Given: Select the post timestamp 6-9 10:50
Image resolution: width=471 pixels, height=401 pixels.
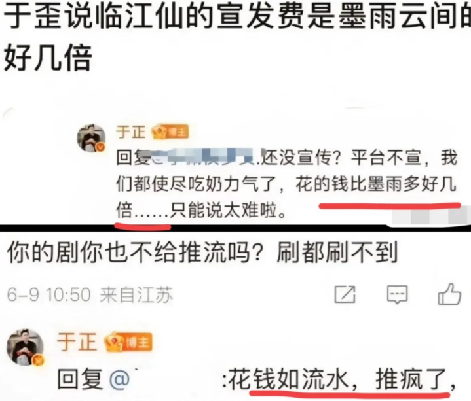Looking at the screenshot, I should point(48,294).
